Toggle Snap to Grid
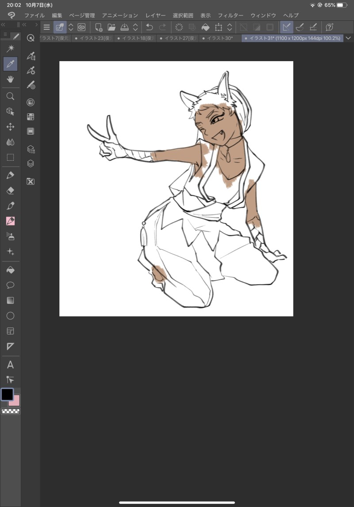354x507 pixels. click(x=313, y=27)
